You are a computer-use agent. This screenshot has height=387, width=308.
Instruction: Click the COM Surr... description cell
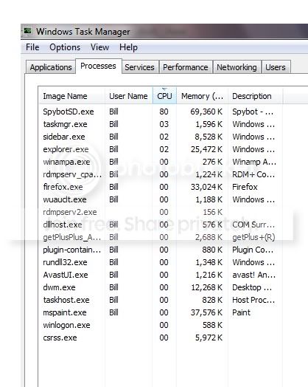[253, 225]
